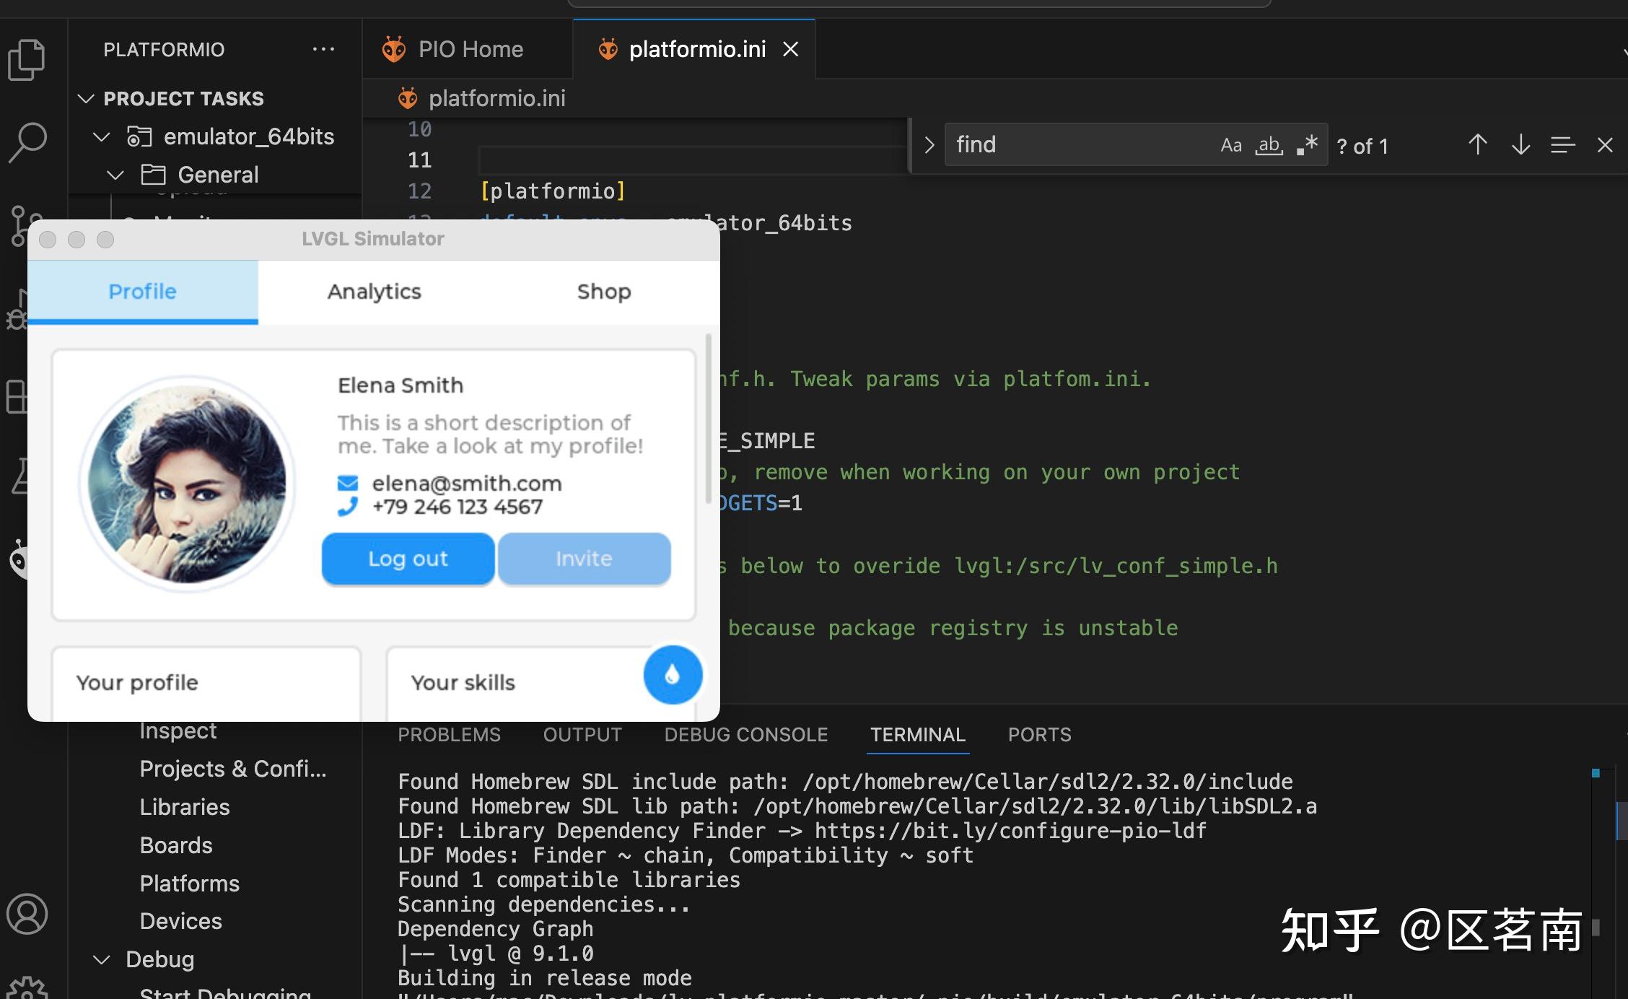
Task: Expand replace toggle chevron in find widget
Action: 929,145
